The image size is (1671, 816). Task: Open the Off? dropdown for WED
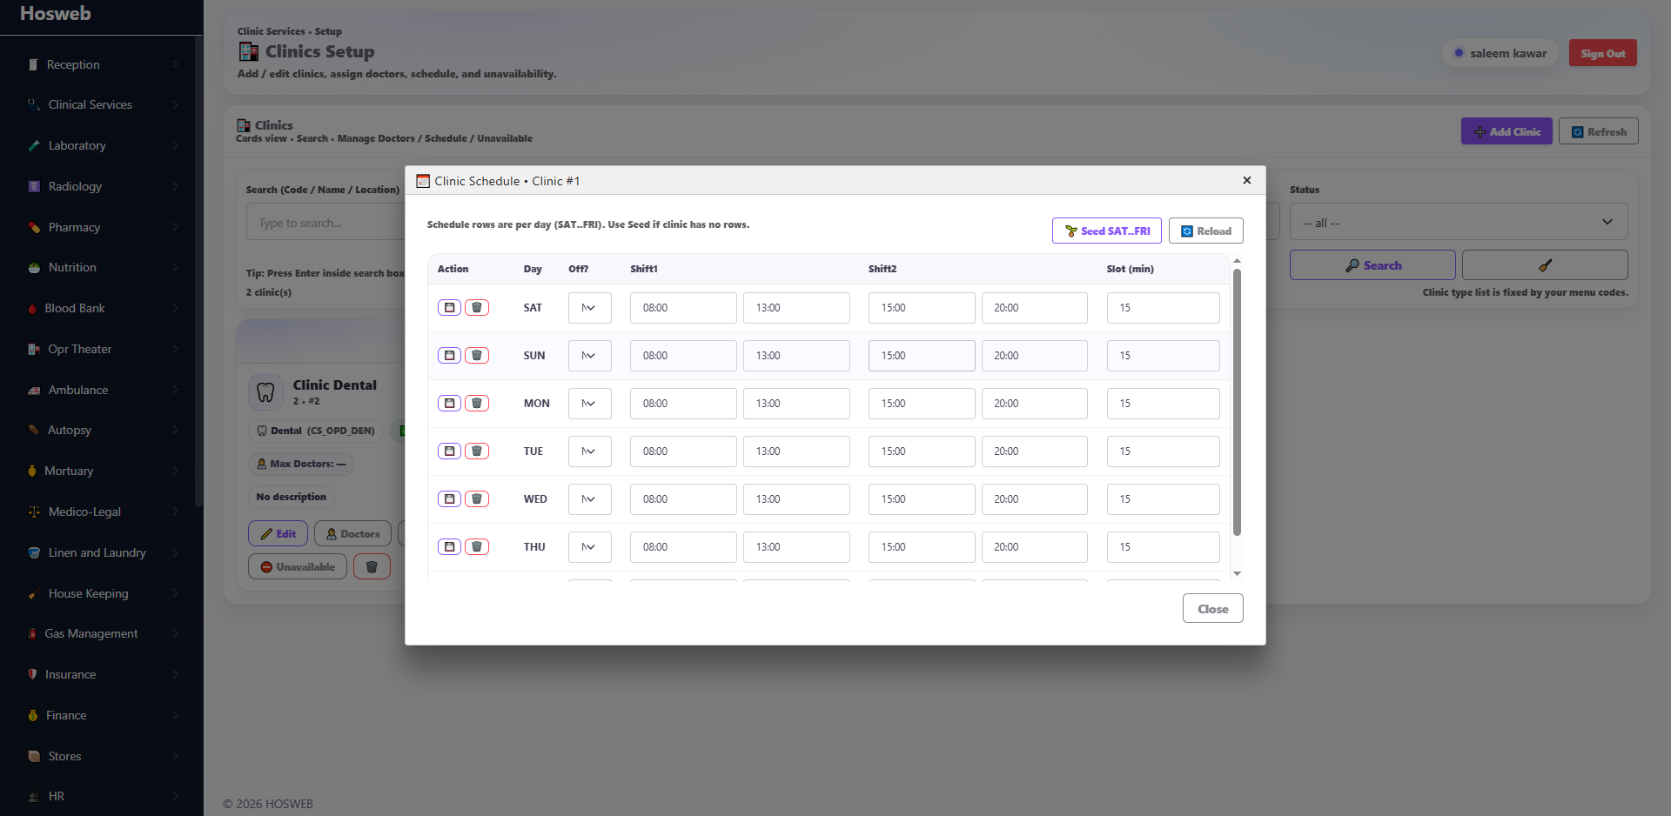590,499
